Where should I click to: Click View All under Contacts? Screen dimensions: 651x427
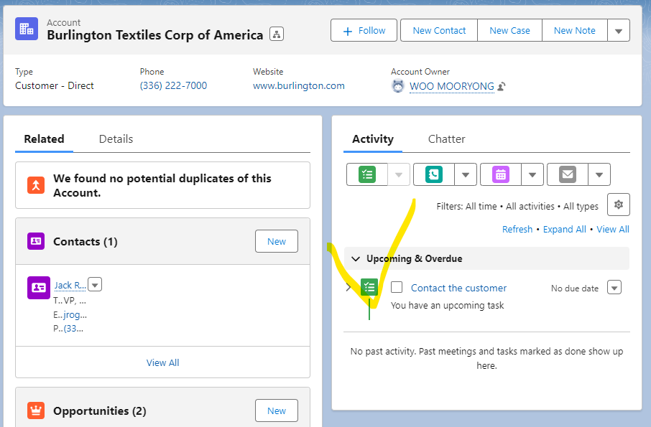(162, 362)
